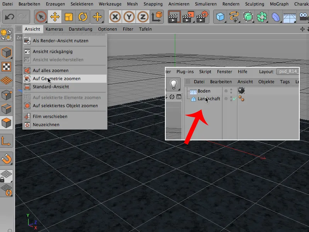Click the Boden material sphere thumbnail
Image resolution: width=309 pixels, height=232 pixels.
241,90
